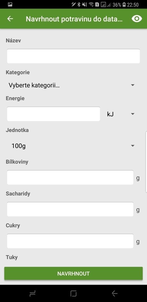
Task: Tap the Android navigation back icon
Action: point(115,293)
